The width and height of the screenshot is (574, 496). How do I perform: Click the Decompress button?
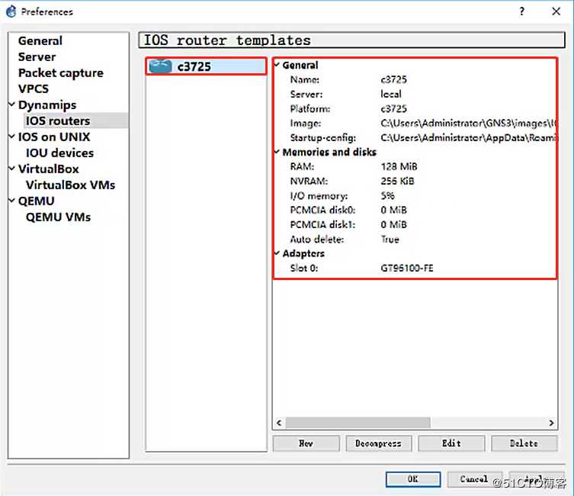point(379,443)
